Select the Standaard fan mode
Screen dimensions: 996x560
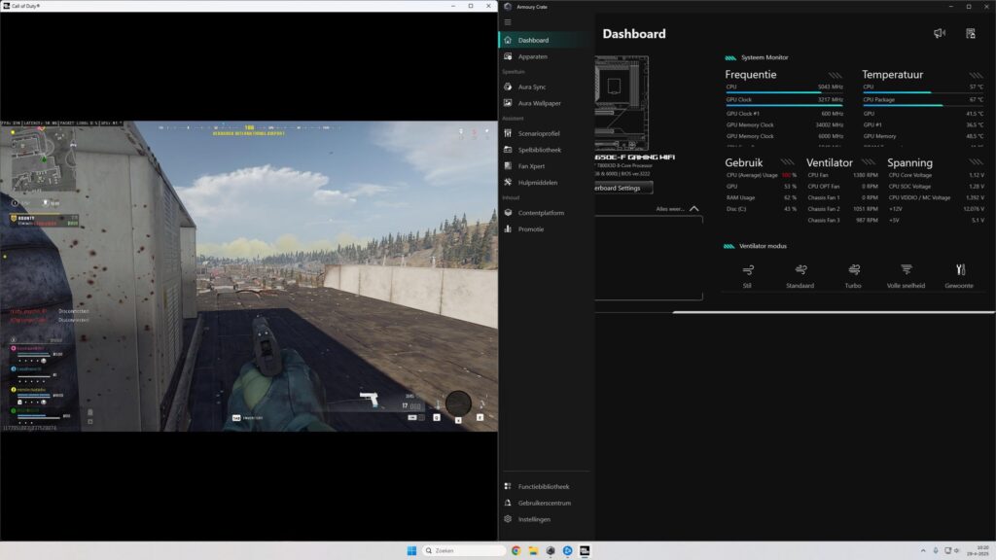tap(800, 276)
